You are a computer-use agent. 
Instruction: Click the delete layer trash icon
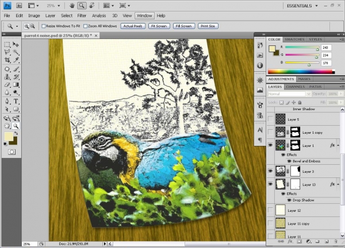(336, 242)
